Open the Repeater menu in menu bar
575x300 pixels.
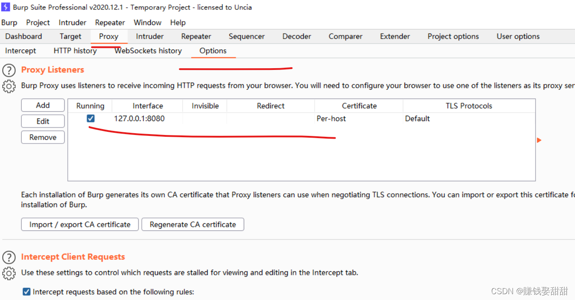pos(110,22)
